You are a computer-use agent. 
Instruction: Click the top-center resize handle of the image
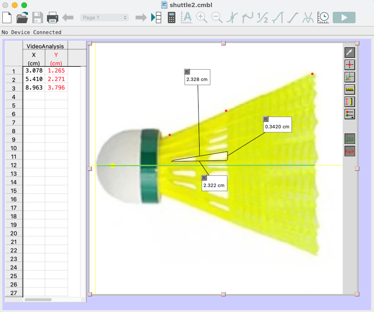pos(223,44)
